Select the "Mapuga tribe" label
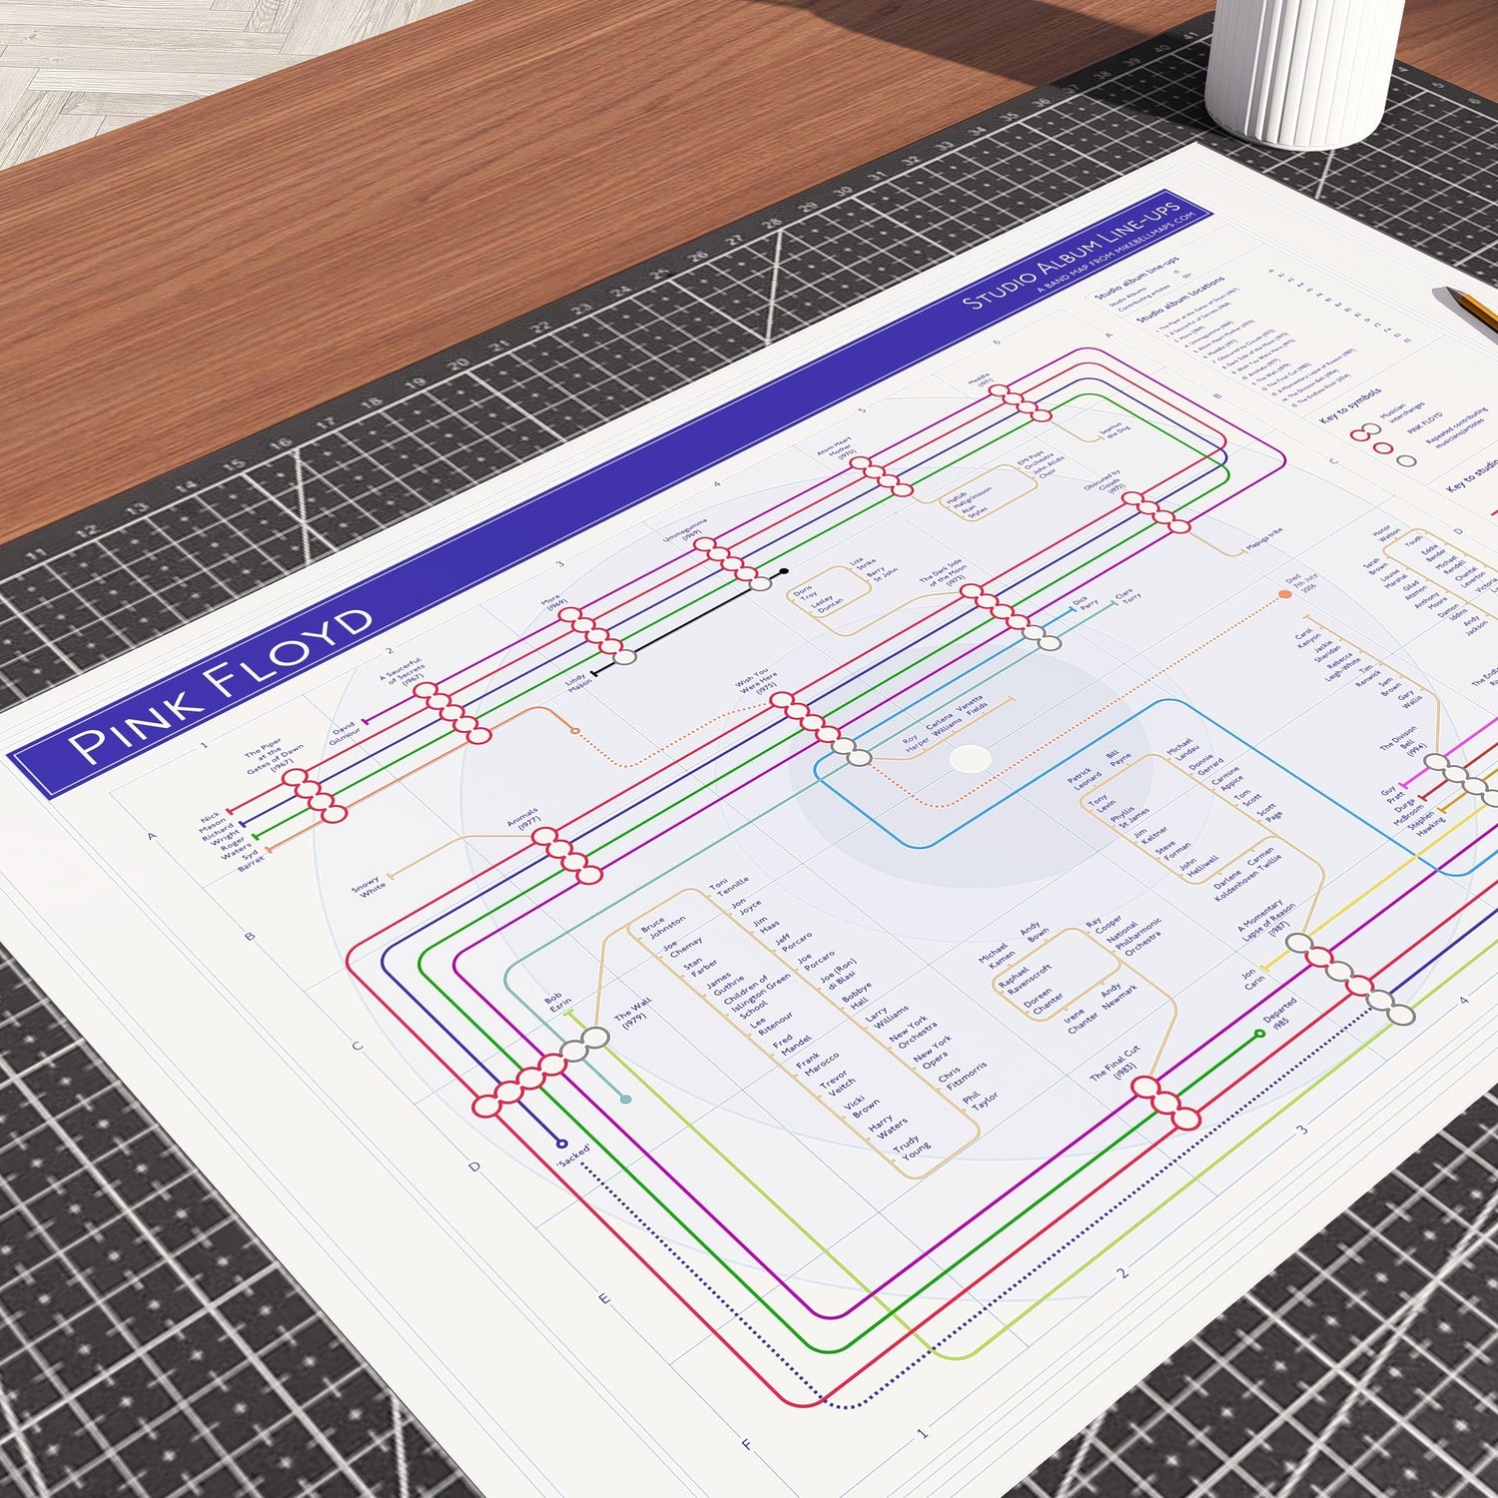Screen dimensions: 1498x1498 coord(1264,540)
